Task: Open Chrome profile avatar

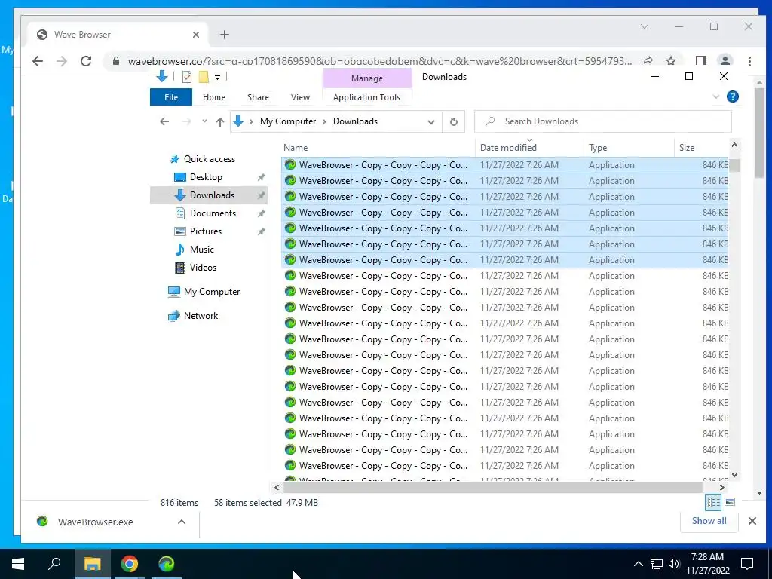Action: (725, 61)
